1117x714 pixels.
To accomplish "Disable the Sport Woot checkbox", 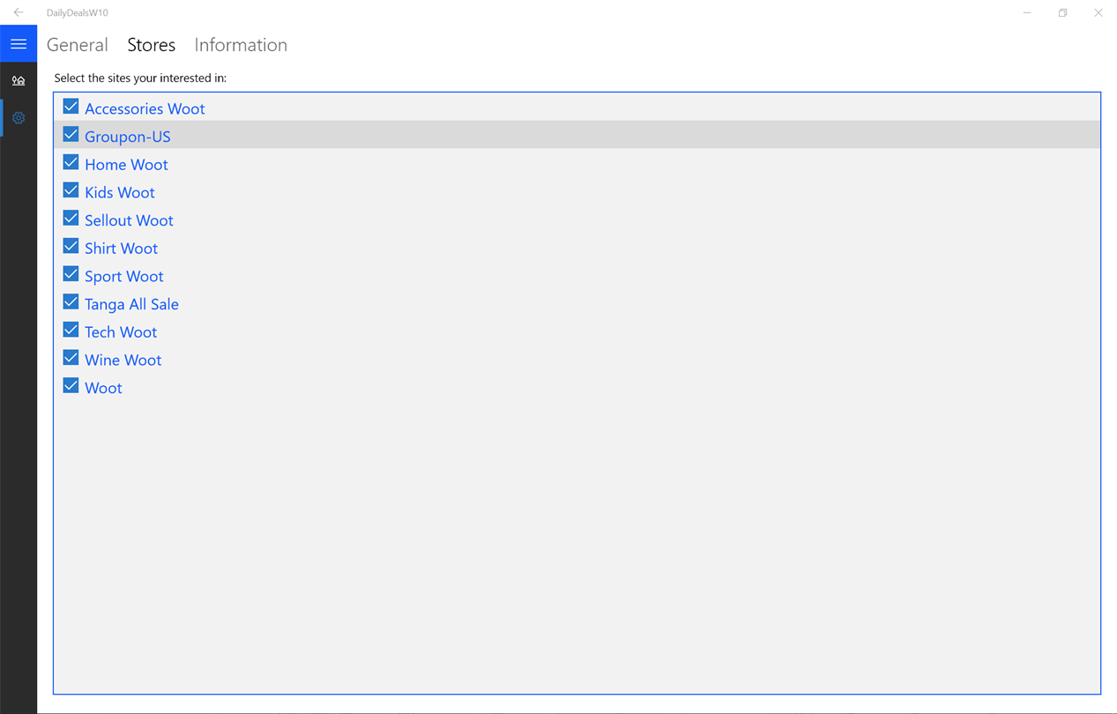I will [x=71, y=274].
